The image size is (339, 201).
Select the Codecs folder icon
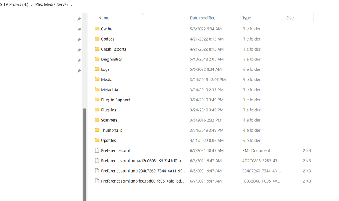pos(97,39)
